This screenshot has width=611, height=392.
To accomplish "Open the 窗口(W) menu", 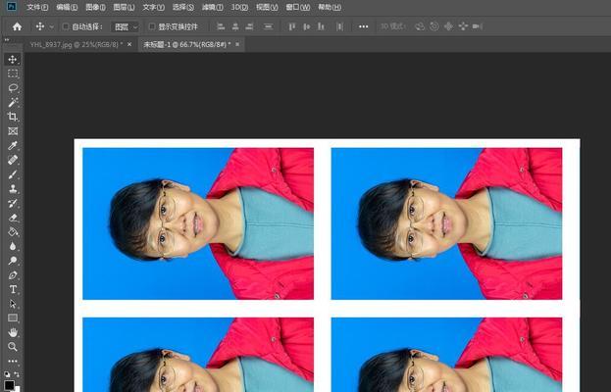I will (298, 7).
